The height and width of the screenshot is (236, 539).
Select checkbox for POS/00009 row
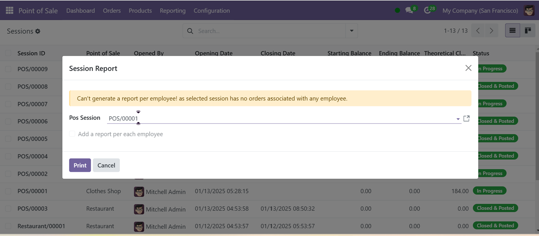tap(8, 69)
